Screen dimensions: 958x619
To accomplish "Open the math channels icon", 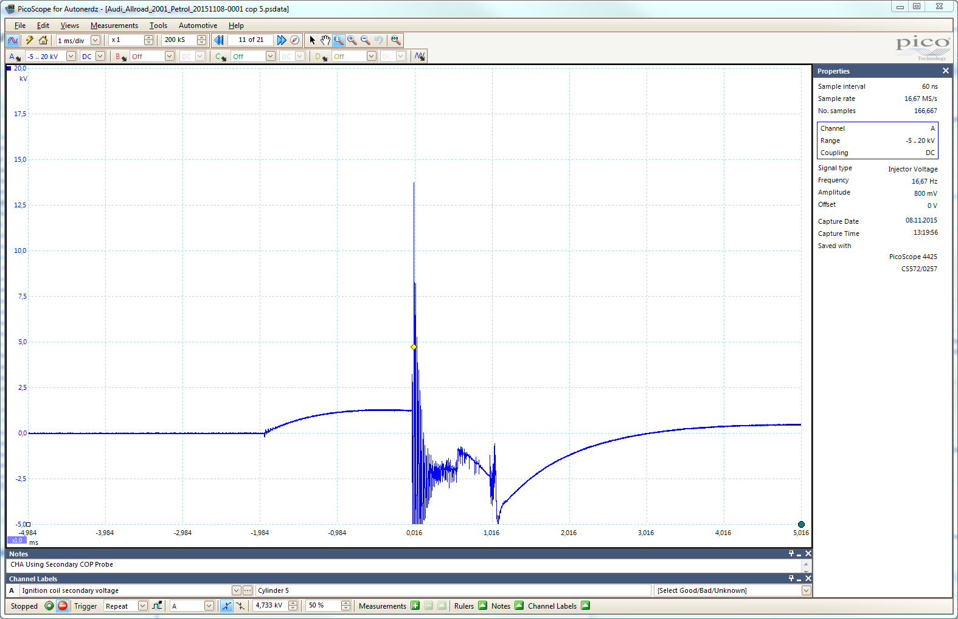I will click(420, 57).
